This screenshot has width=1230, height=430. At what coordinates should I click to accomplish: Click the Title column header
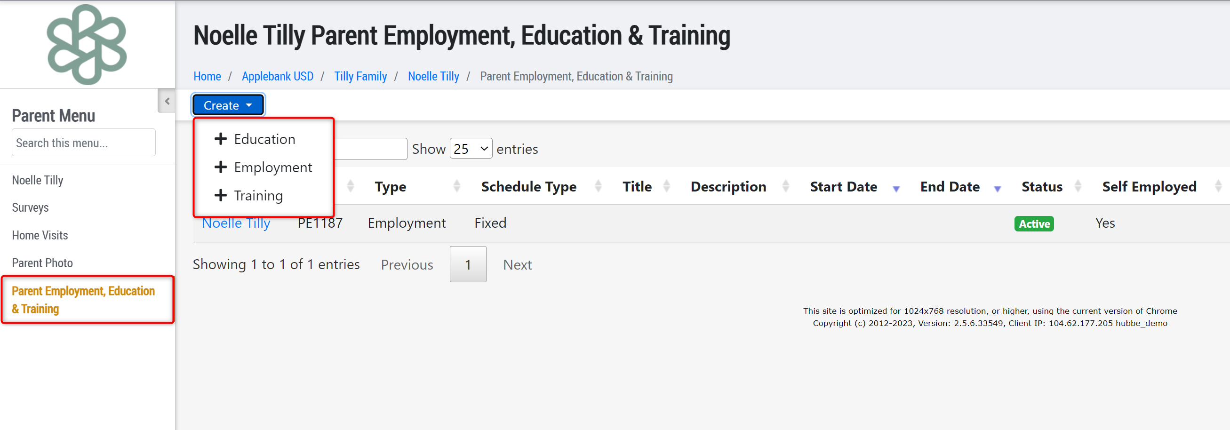click(637, 187)
